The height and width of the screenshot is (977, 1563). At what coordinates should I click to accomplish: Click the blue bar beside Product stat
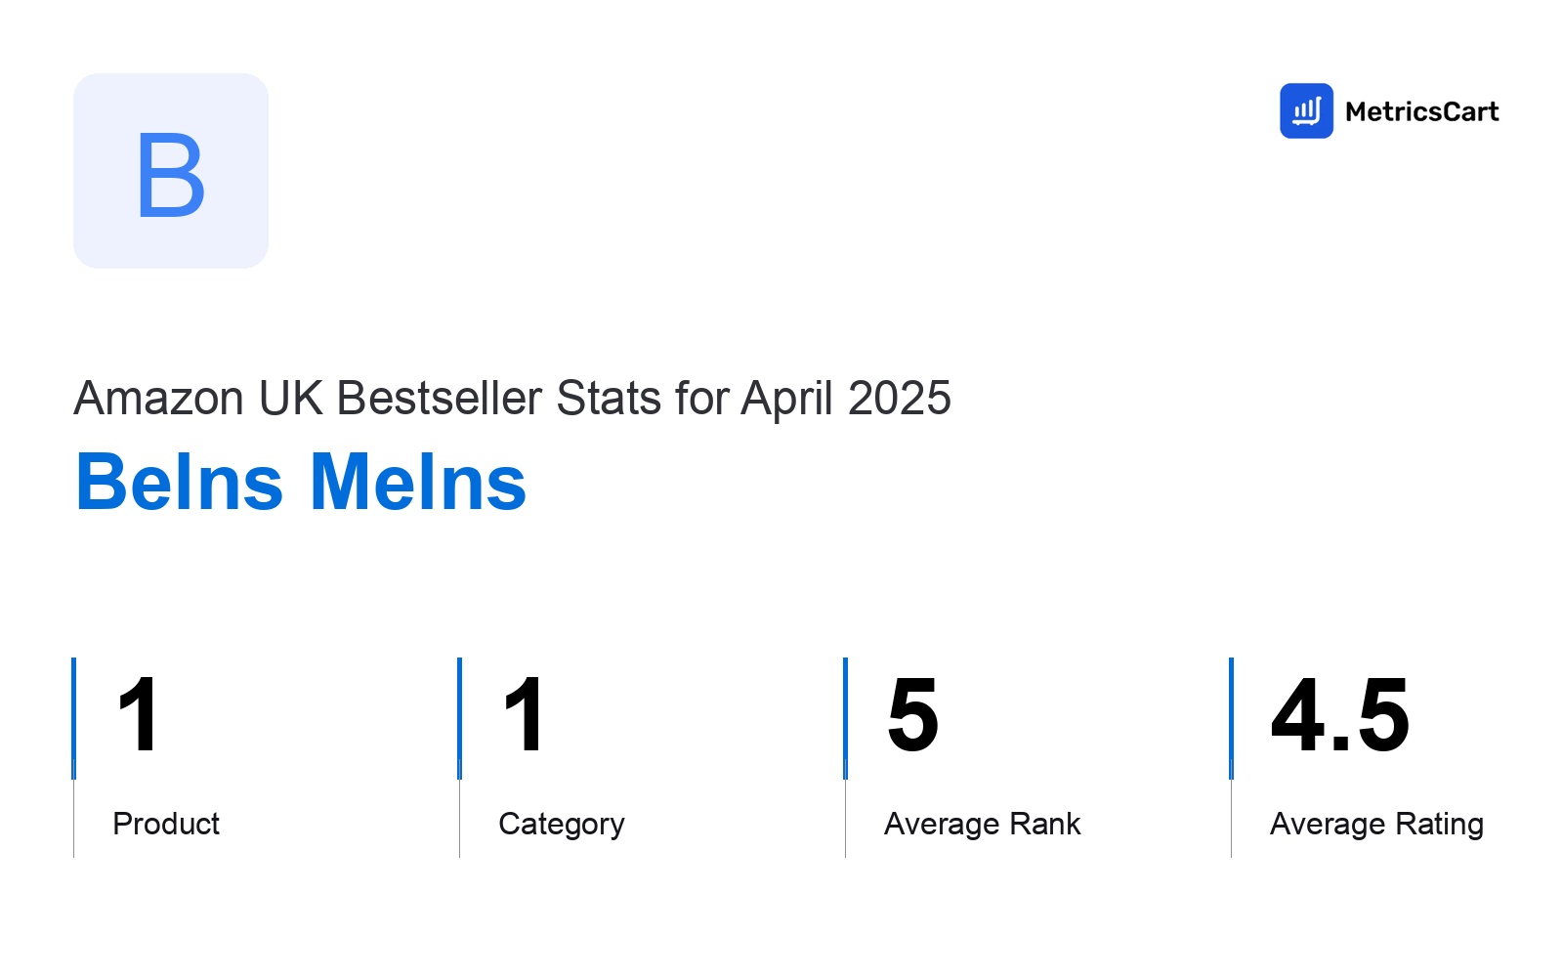pos(73,718)
